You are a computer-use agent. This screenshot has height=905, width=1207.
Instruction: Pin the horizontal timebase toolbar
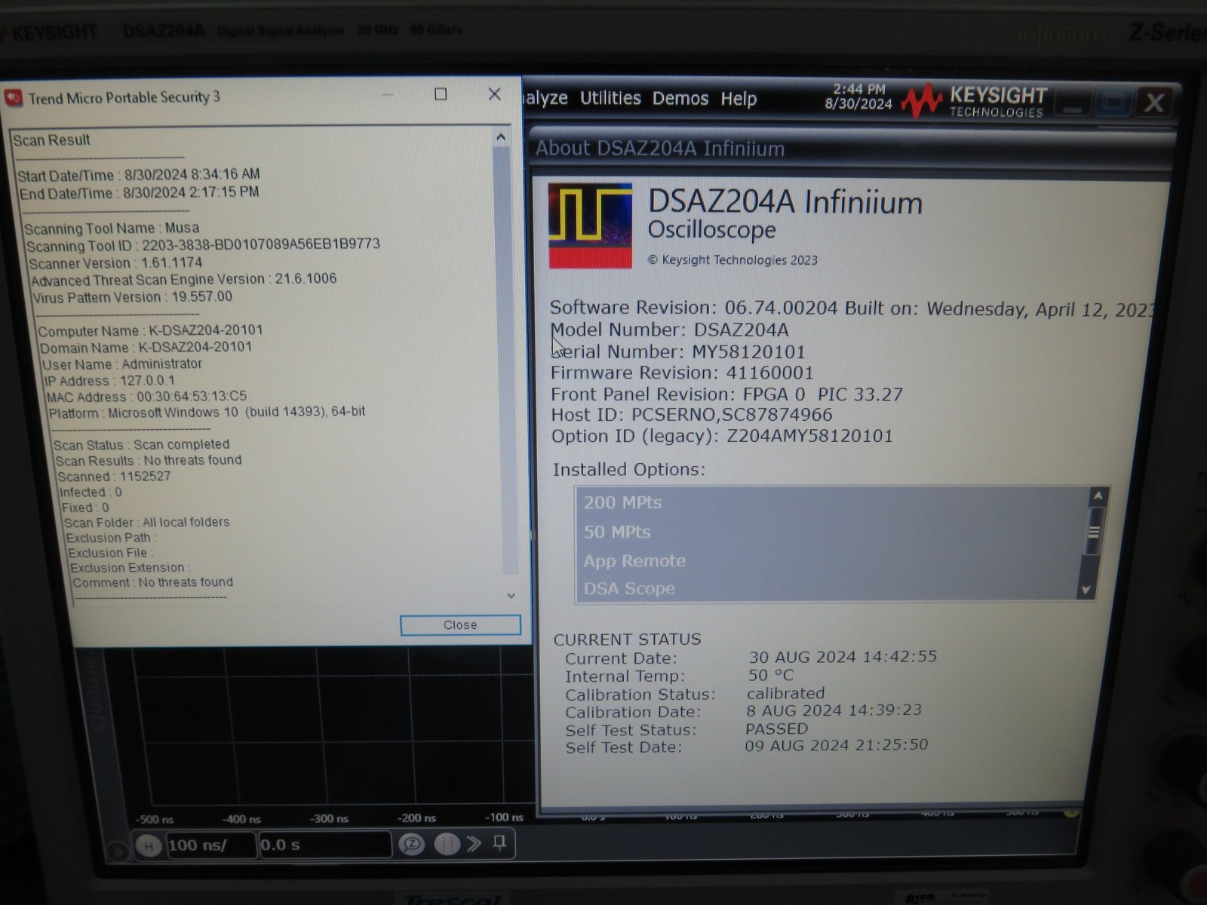(x=499, y=842)
